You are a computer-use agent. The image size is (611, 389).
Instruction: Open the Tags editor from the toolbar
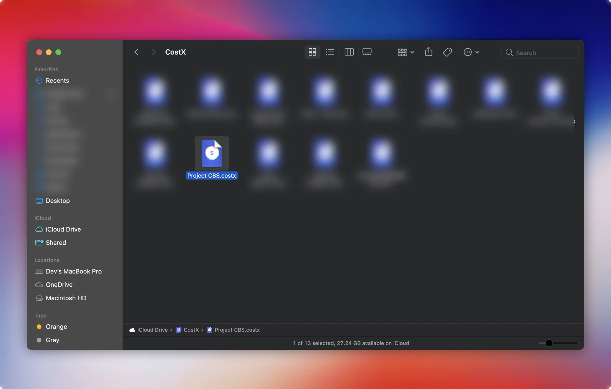coord(447,52)
